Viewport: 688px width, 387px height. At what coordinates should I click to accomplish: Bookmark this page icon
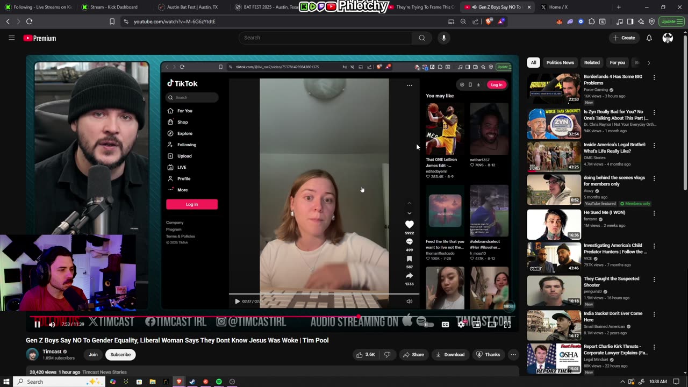(112, 21)
